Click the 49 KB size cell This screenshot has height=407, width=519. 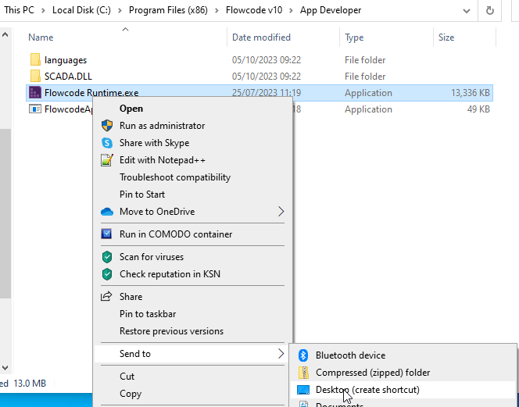478,109
